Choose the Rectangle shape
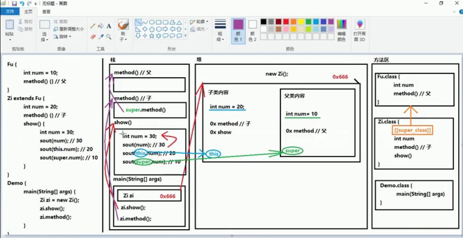Image resolution: width=463 pixels, height=238 pixels. 159,23
